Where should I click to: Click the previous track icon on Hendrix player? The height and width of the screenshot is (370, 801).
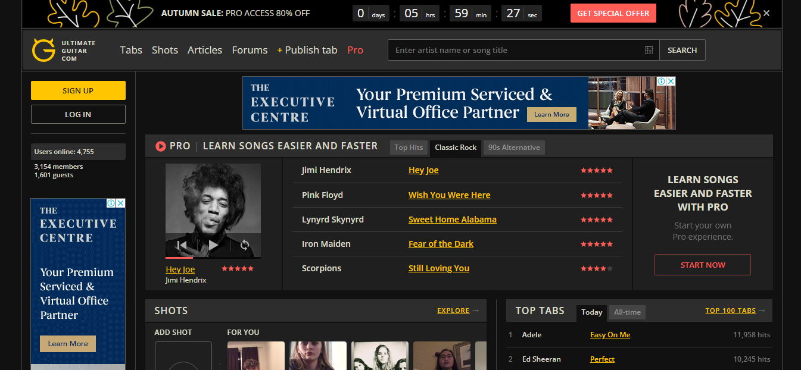(182, 245)
